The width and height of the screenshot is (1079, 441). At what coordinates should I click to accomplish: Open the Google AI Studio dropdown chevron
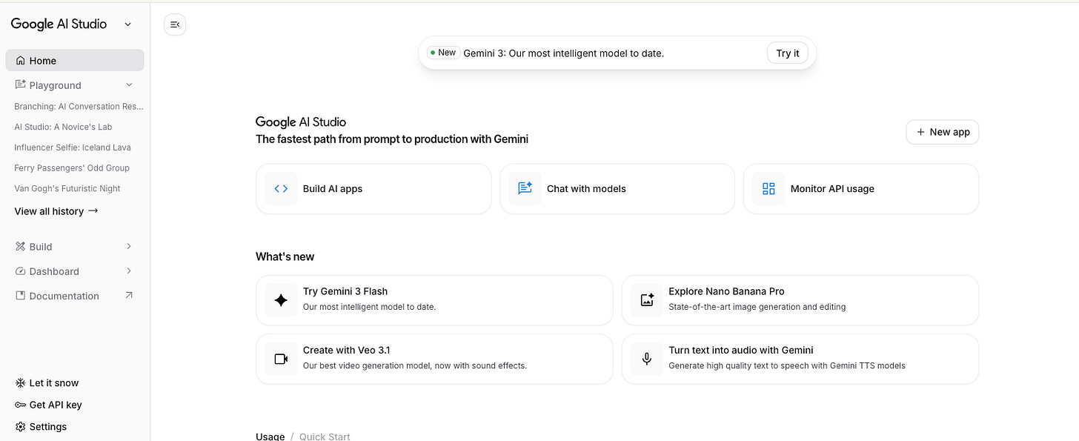127,24
